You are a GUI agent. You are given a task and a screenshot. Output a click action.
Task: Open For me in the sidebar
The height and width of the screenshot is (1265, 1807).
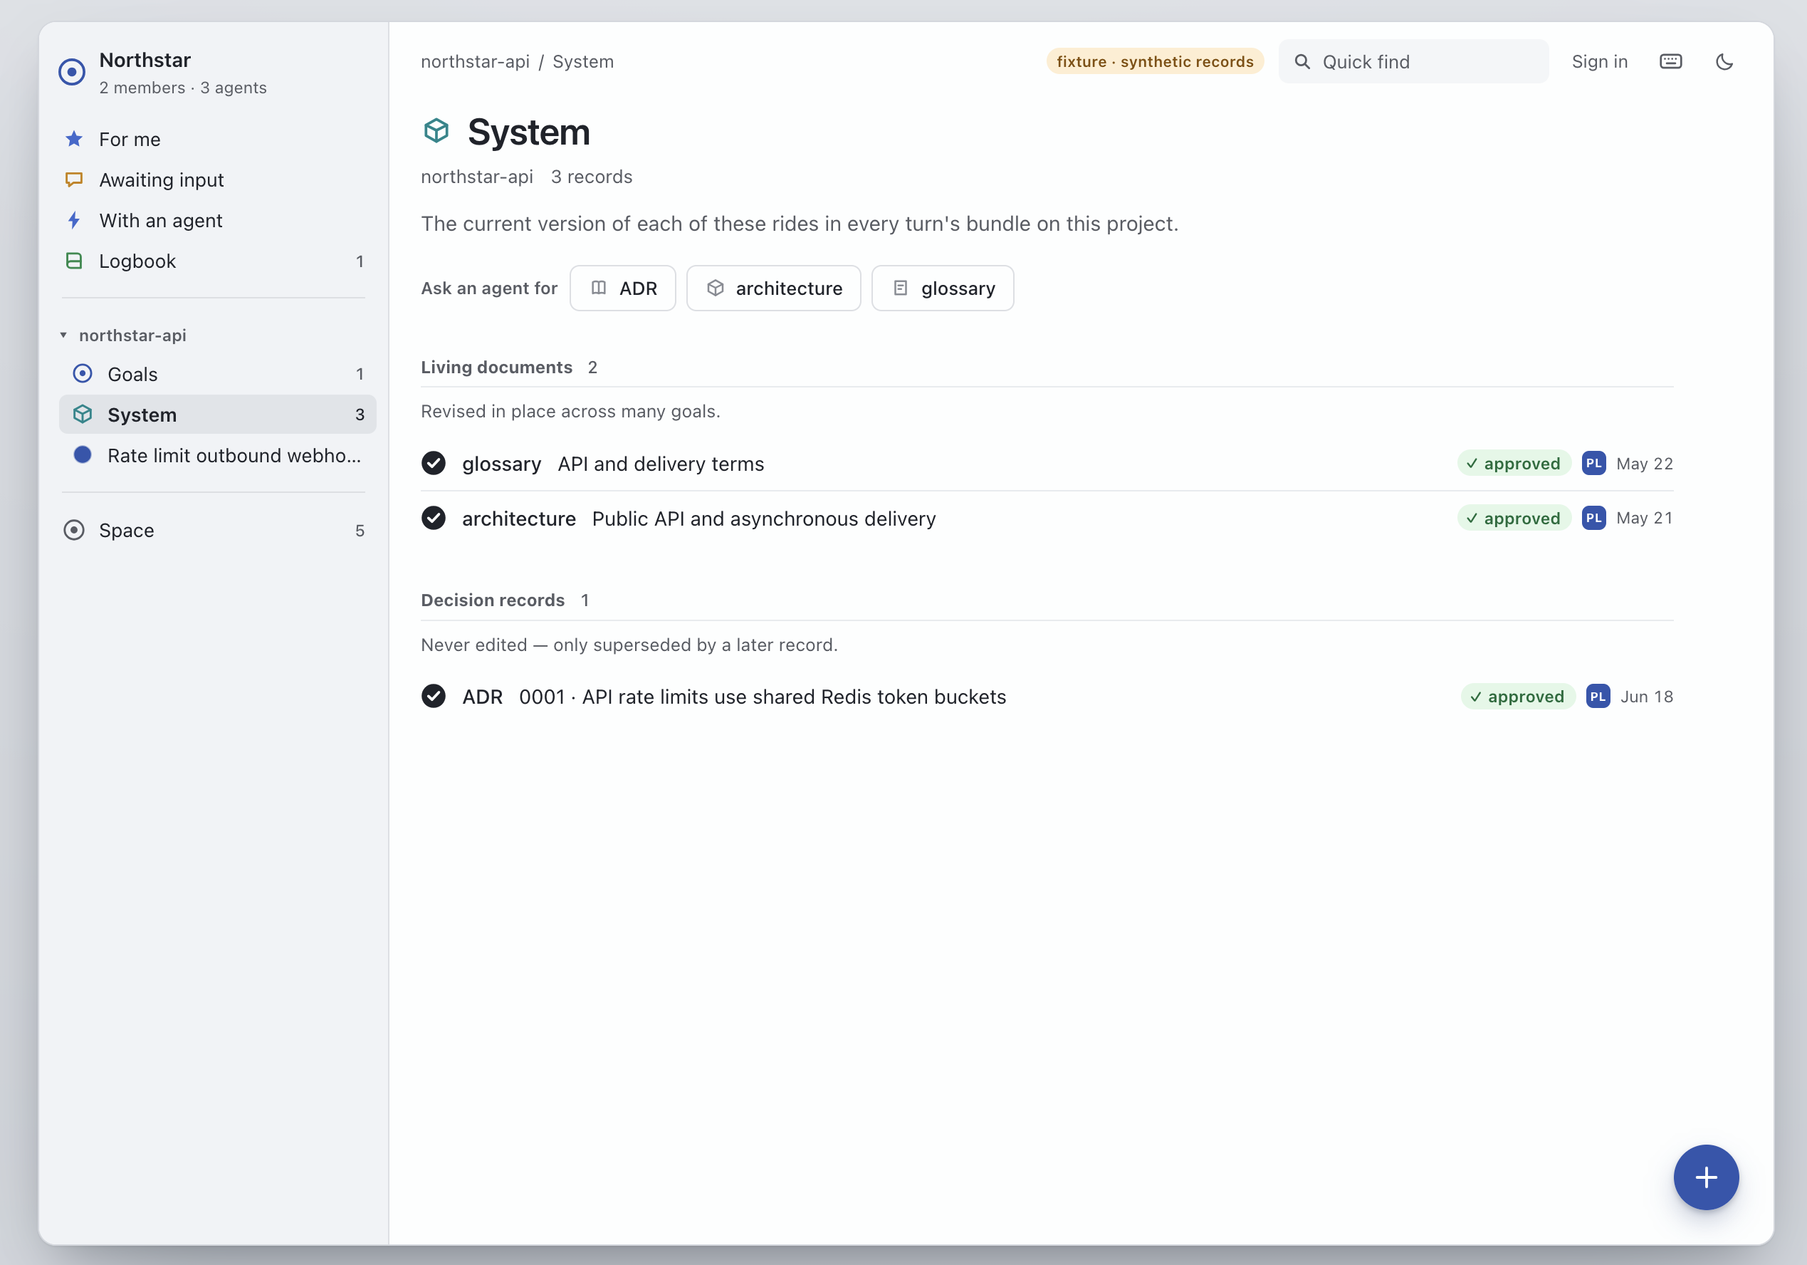pyautogui.click(x=214, y=140)
